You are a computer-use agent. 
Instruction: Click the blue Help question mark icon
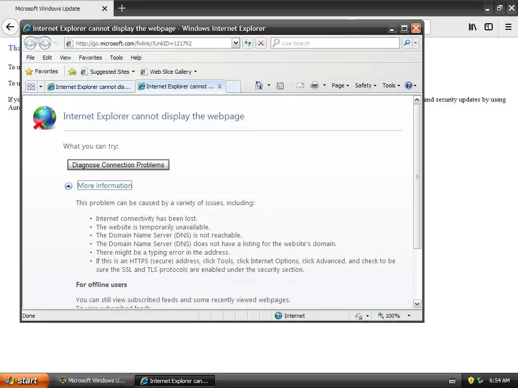(409, 85)
